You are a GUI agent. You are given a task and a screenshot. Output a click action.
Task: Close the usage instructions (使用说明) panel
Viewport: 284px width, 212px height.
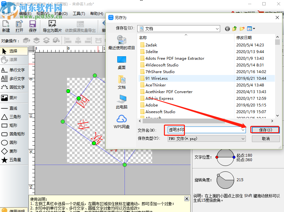tap(187, 199)
